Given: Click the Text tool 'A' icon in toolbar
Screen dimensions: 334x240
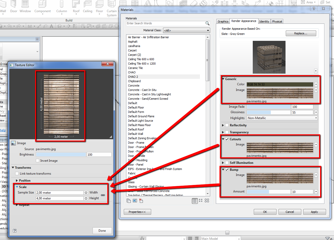Looking at the screenshot, I should (52, 26).
